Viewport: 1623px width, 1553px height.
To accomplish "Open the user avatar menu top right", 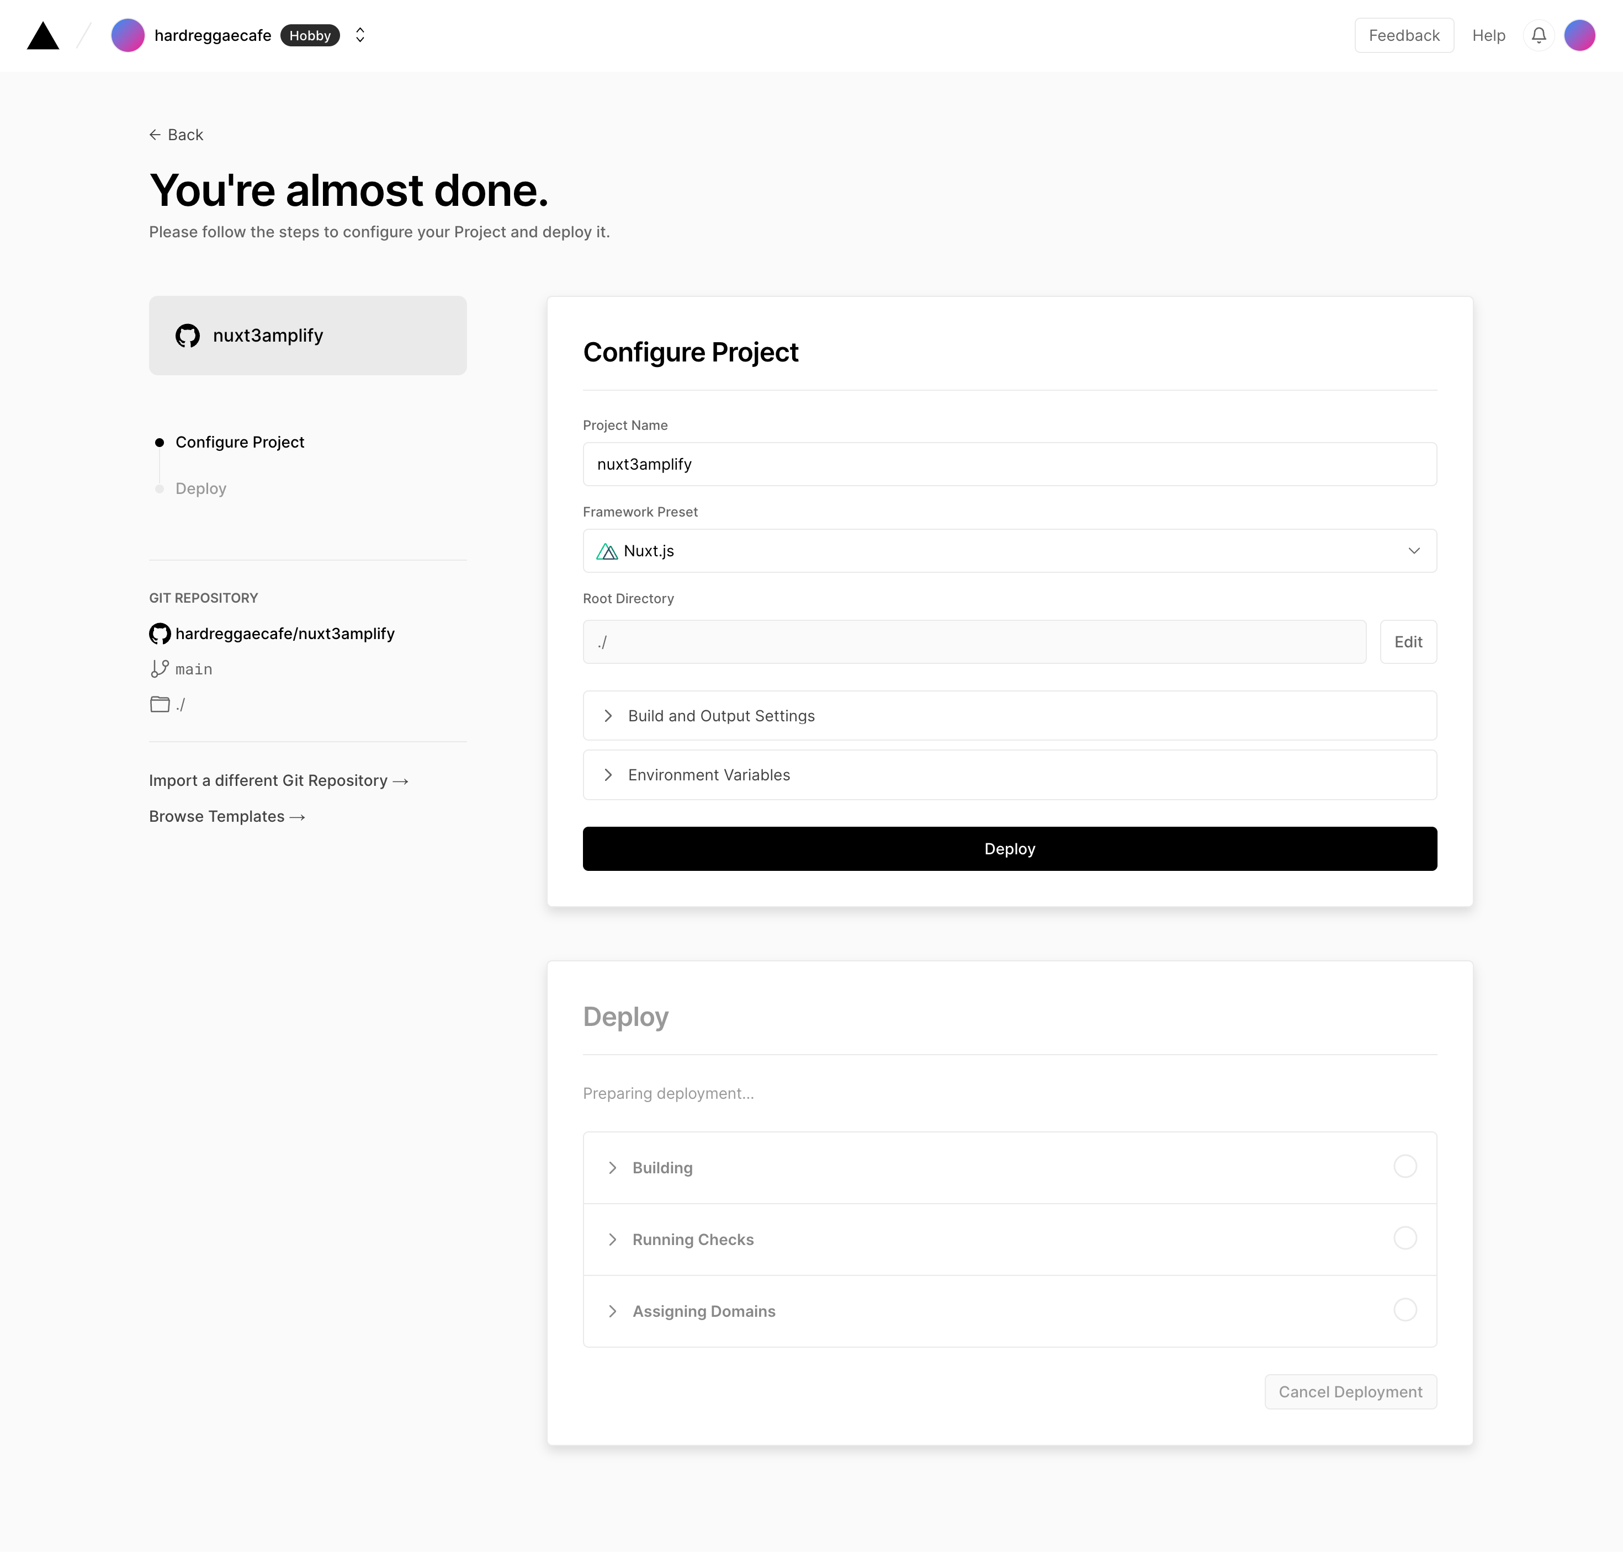I will (x=1579, y=35).
